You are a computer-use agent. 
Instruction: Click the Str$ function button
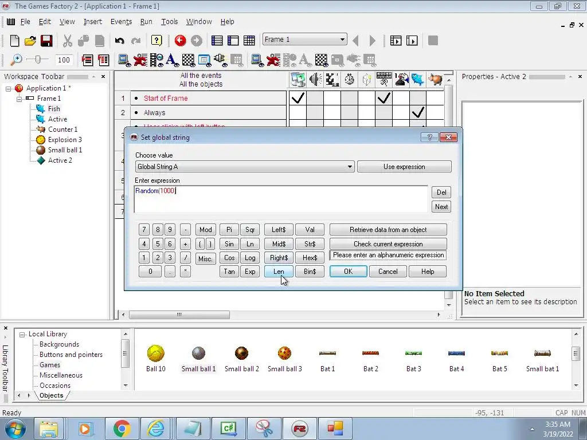click(310, 243)
